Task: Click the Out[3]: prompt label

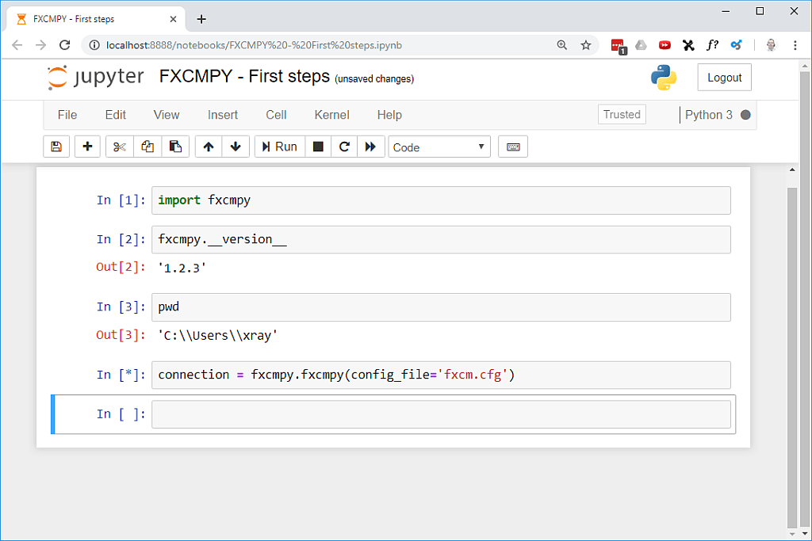Action: pyautogui.click(x=121, y=335)
